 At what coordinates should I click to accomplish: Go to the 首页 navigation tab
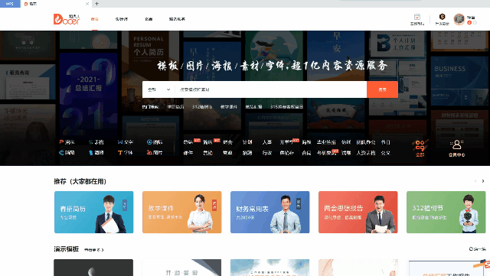pyautogui.click(x=95, y=19)
